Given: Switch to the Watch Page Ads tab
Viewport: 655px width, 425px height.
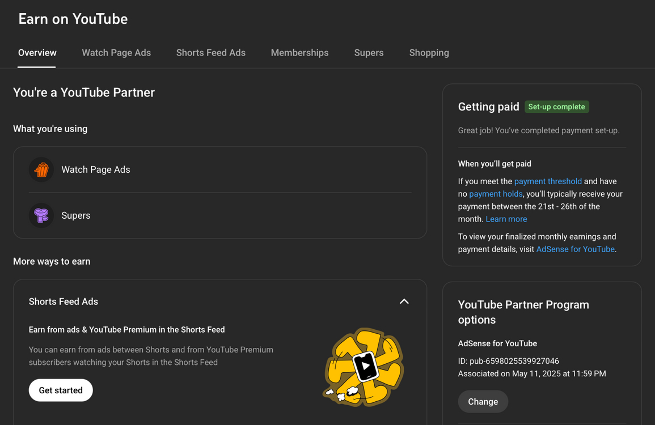Looking at the screenshot, I should [x=116, y=53].
